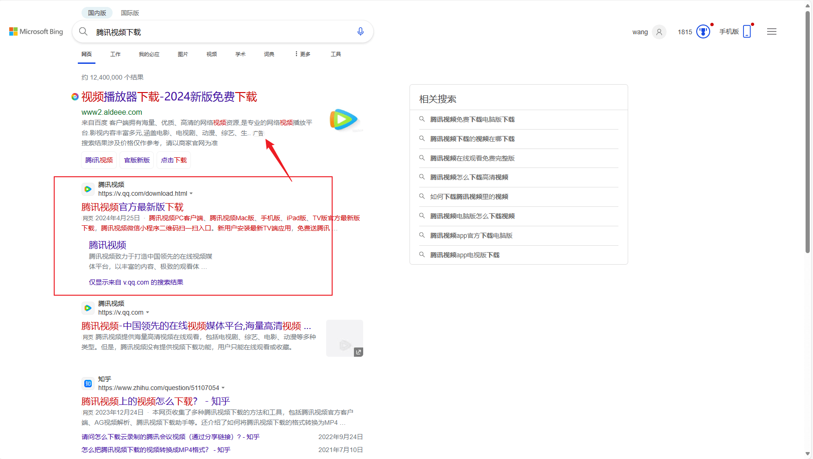Open the 工具 tools option

336,54
